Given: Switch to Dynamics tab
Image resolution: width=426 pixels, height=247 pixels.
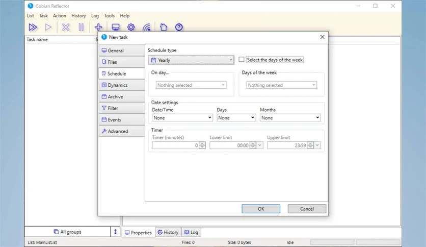Looking at the screenshot, I should pos(122,85).
